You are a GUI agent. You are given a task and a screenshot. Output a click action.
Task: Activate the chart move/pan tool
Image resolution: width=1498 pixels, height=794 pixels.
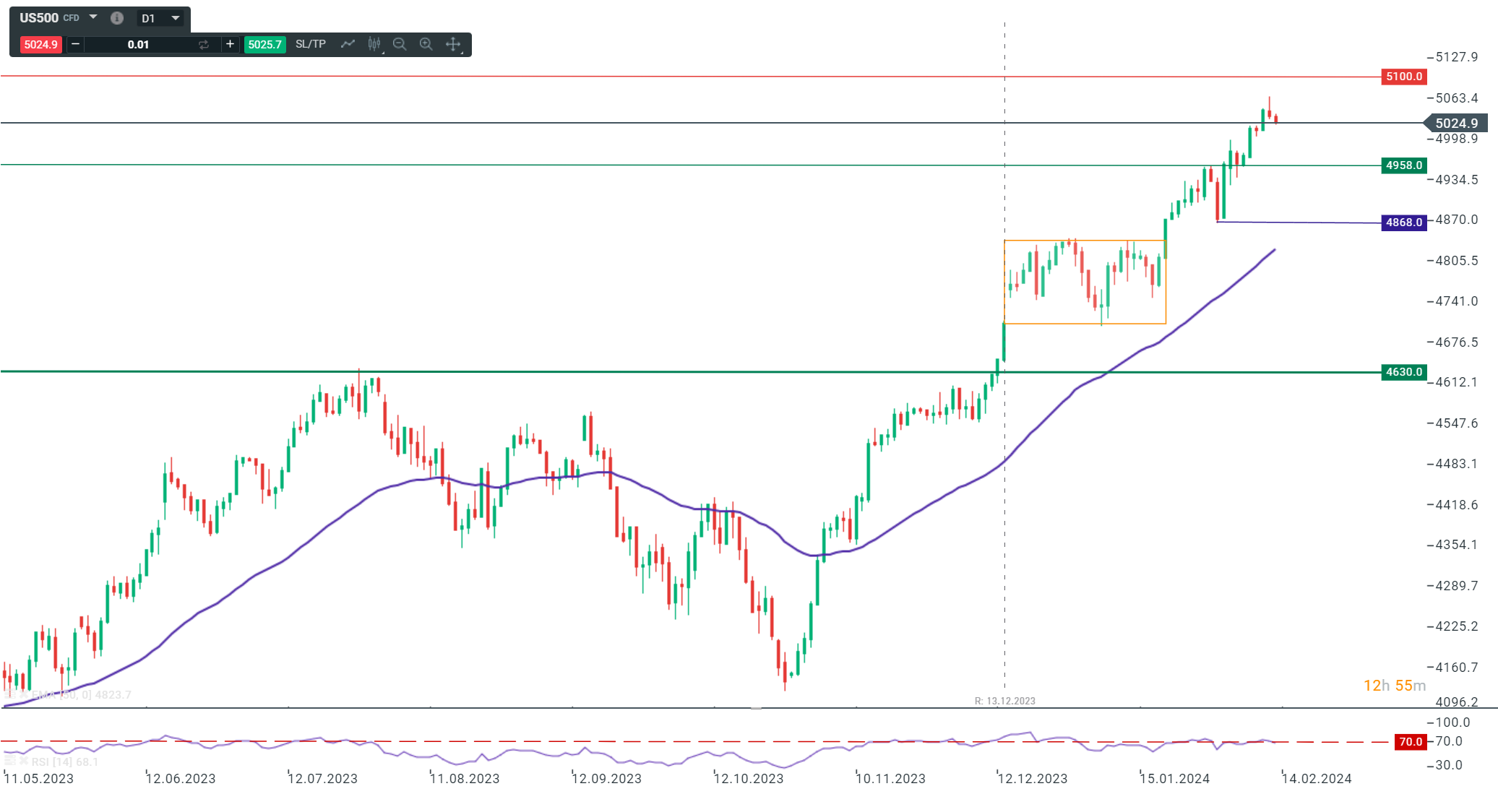(453, 44)
